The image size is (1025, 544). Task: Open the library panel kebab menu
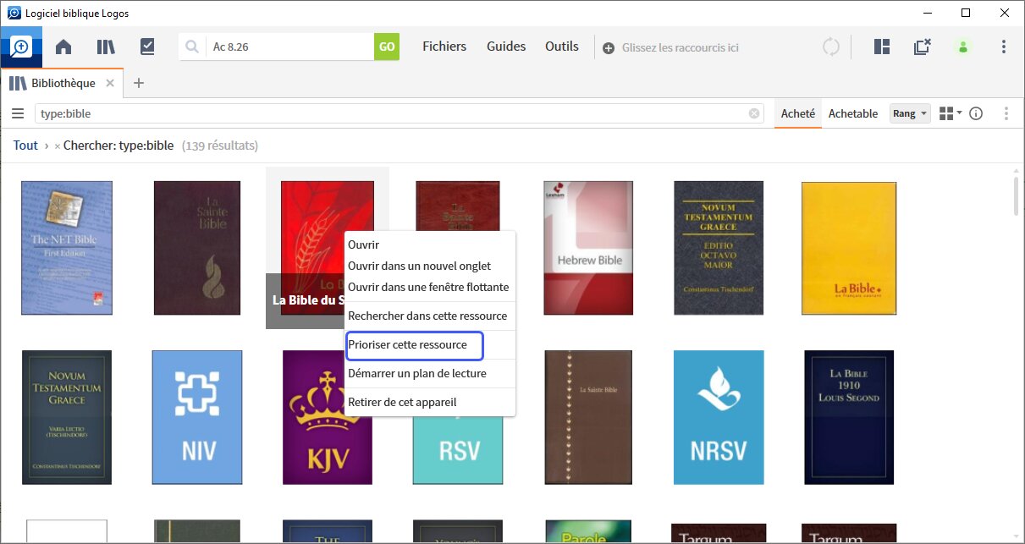click(x=1006, y=113)
